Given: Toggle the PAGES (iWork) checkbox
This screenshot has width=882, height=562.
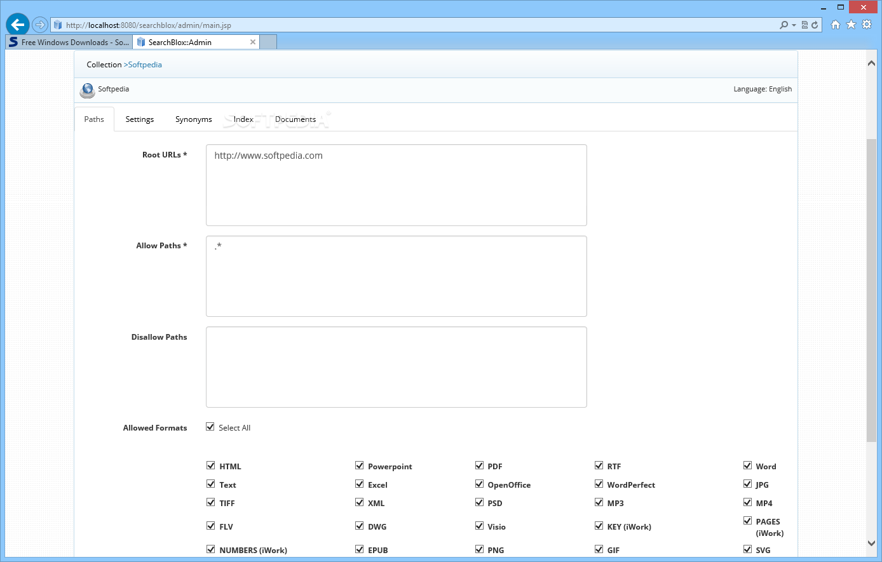Looking at the screenshot, I should tap(748, 521).
